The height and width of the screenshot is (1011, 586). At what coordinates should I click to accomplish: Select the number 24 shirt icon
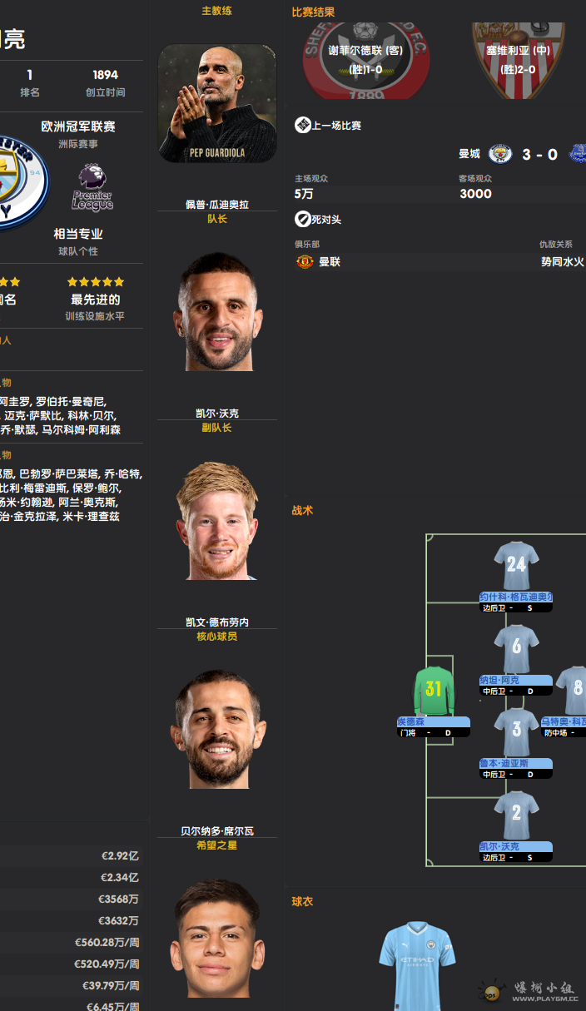[516, 566]
